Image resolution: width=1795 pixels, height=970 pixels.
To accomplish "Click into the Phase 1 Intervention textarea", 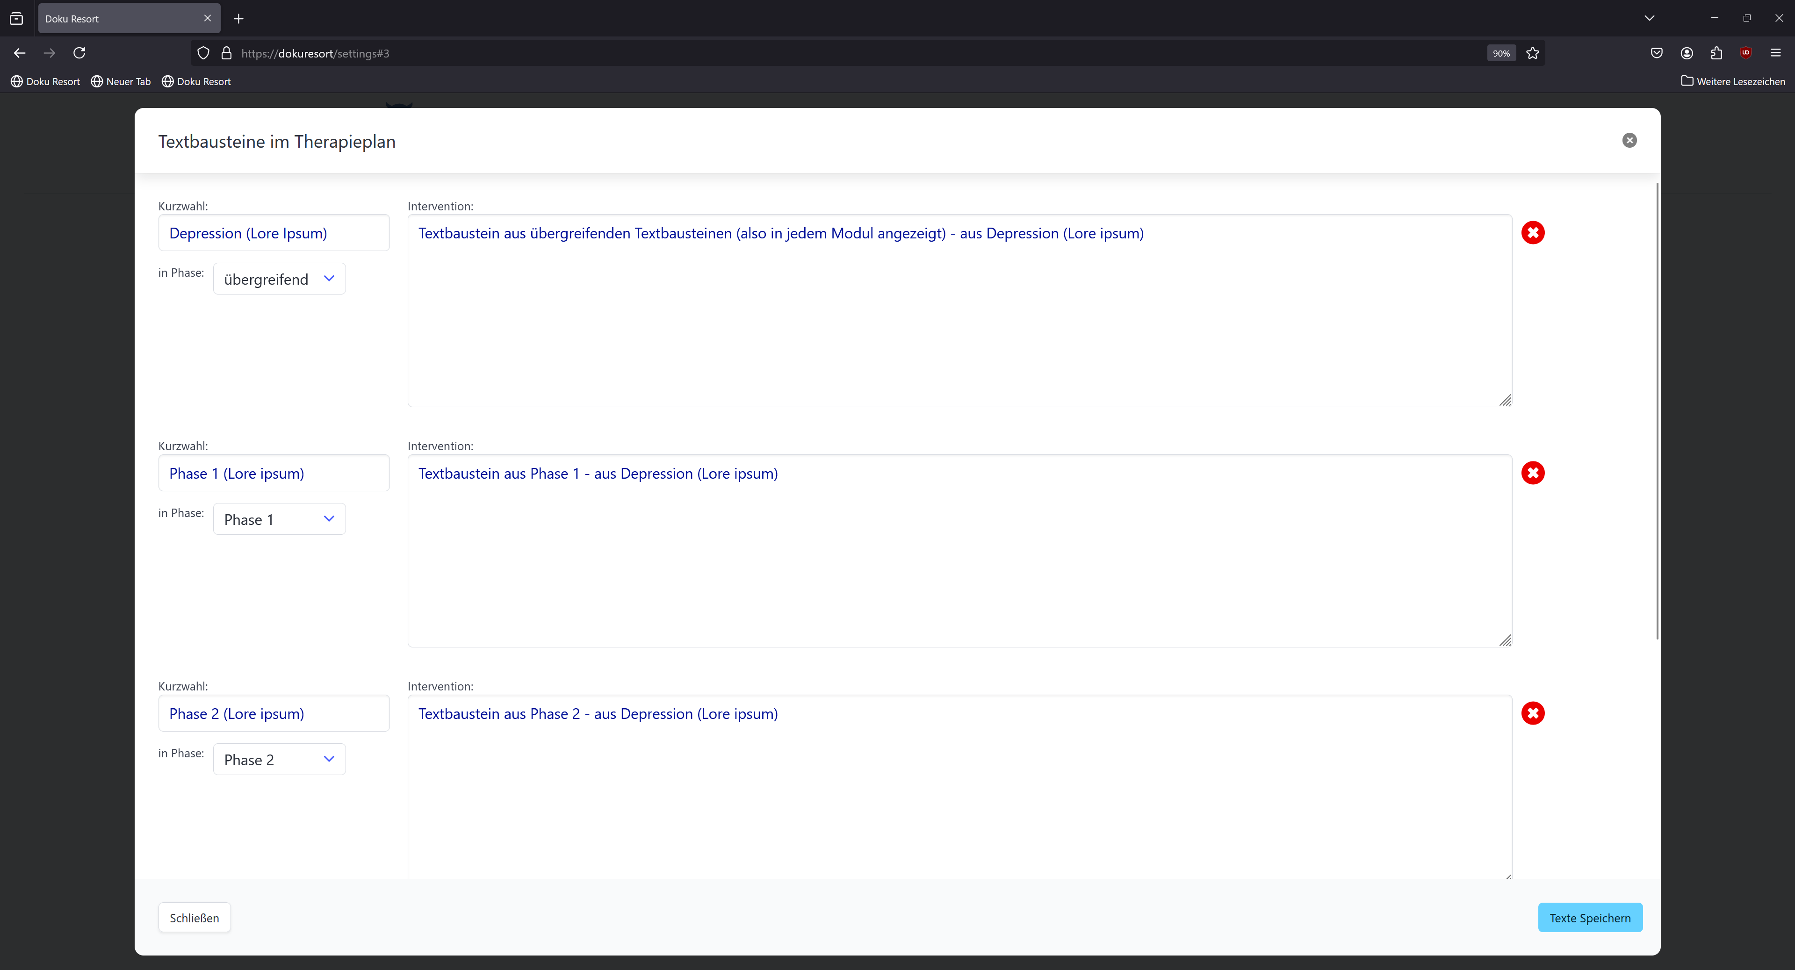I will 959,551.
